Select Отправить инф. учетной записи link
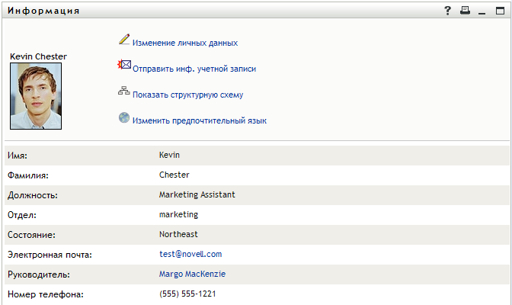This screenshot has width=512, height=305. (194, 69)
